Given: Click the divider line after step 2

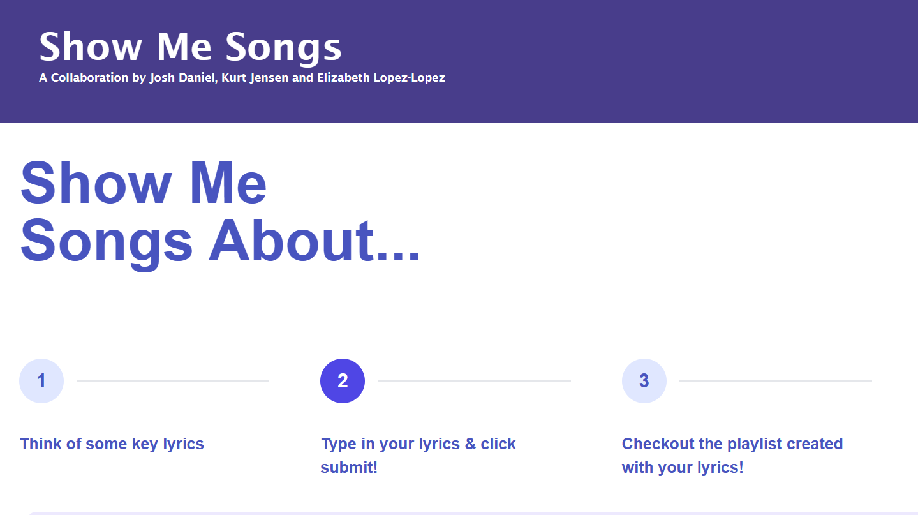Looking at the screenshot, I should 474,381.
